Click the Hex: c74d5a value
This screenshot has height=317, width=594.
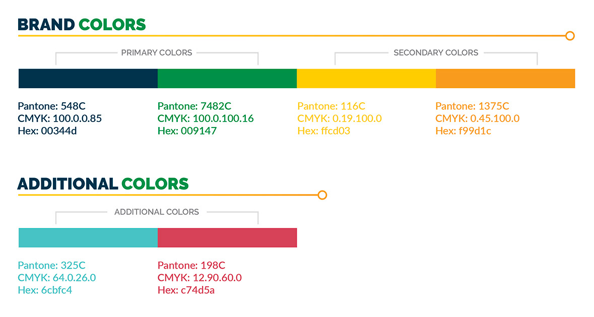[x=186, y=290]
